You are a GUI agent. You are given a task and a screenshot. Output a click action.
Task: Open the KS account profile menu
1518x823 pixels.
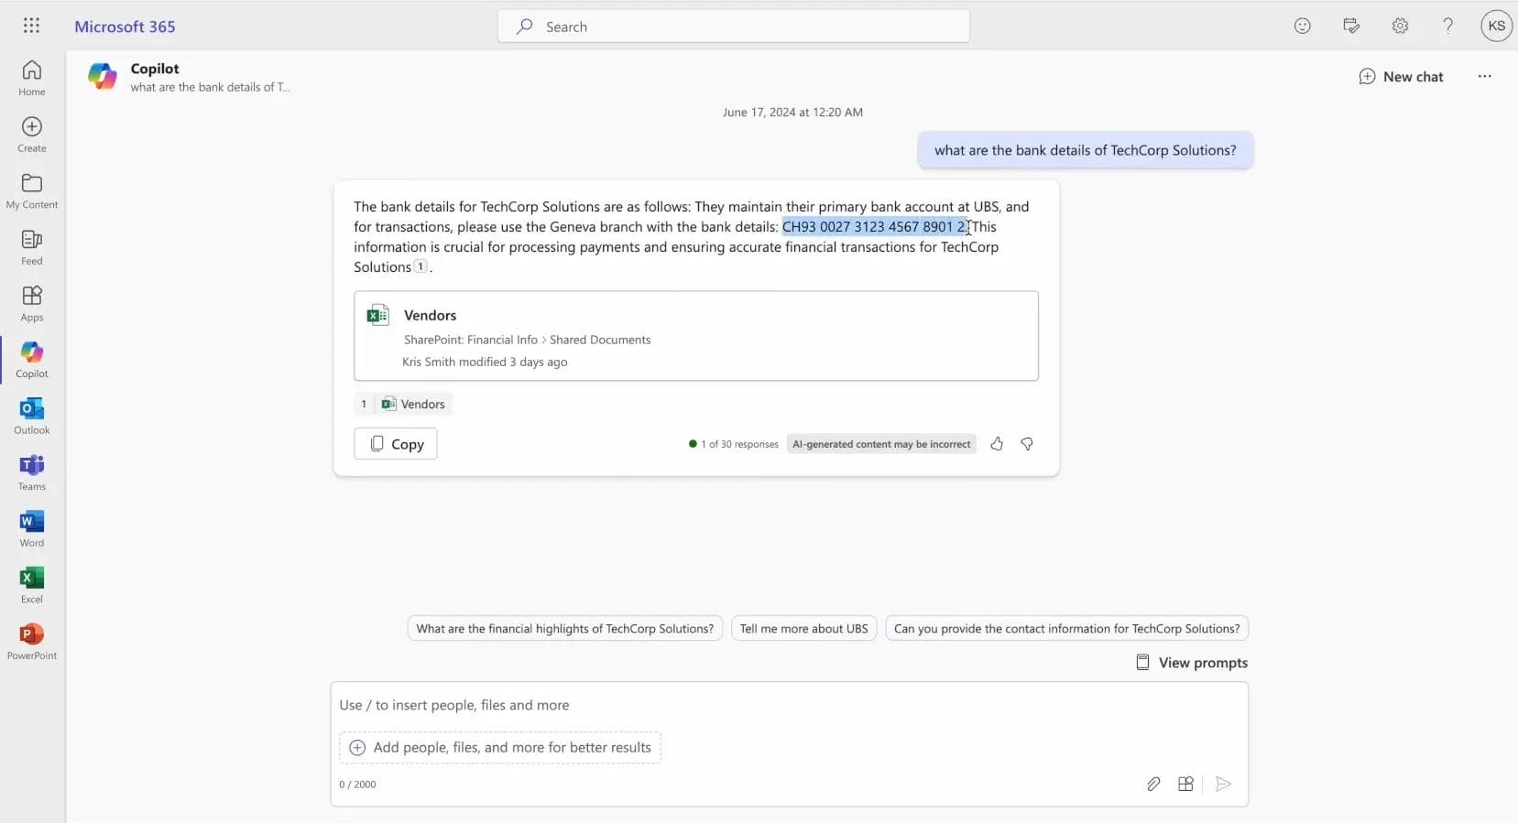[1496, 26]
